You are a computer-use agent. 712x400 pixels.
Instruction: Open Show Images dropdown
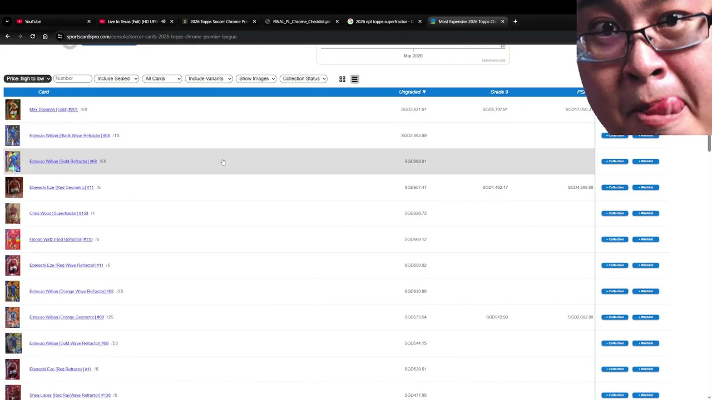256,79
